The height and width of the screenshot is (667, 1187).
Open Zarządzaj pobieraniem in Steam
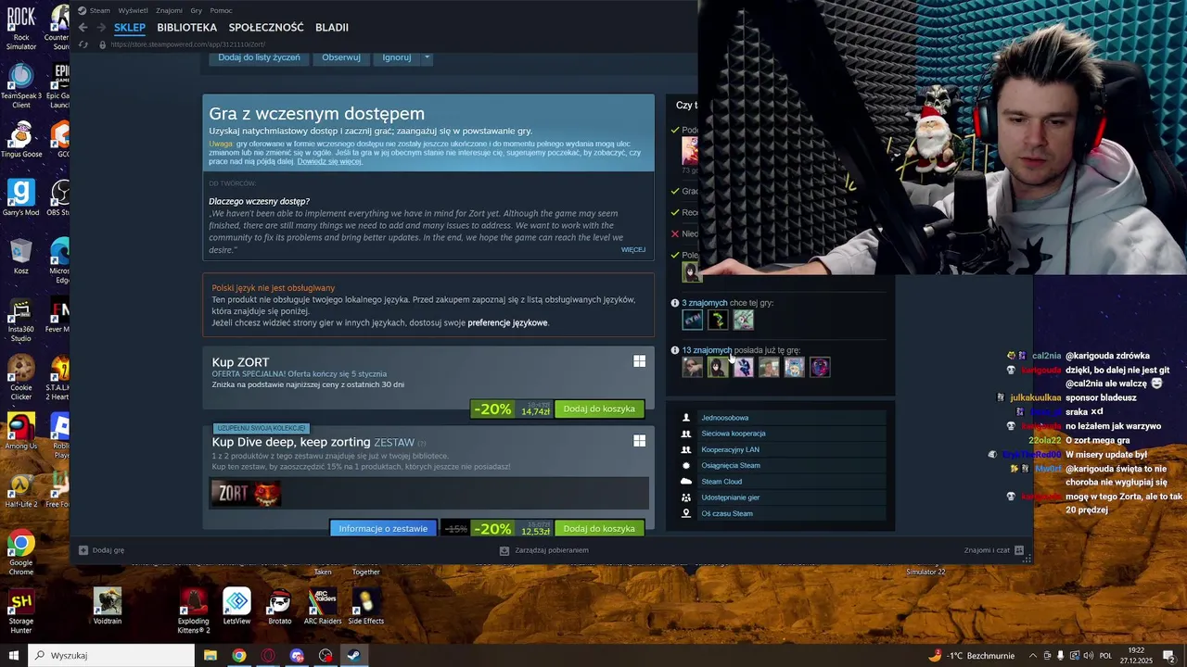(544, 550)
